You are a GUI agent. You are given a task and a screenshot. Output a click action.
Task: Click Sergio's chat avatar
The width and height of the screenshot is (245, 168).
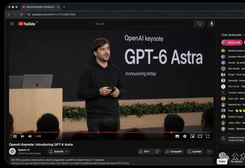(223, 75)
